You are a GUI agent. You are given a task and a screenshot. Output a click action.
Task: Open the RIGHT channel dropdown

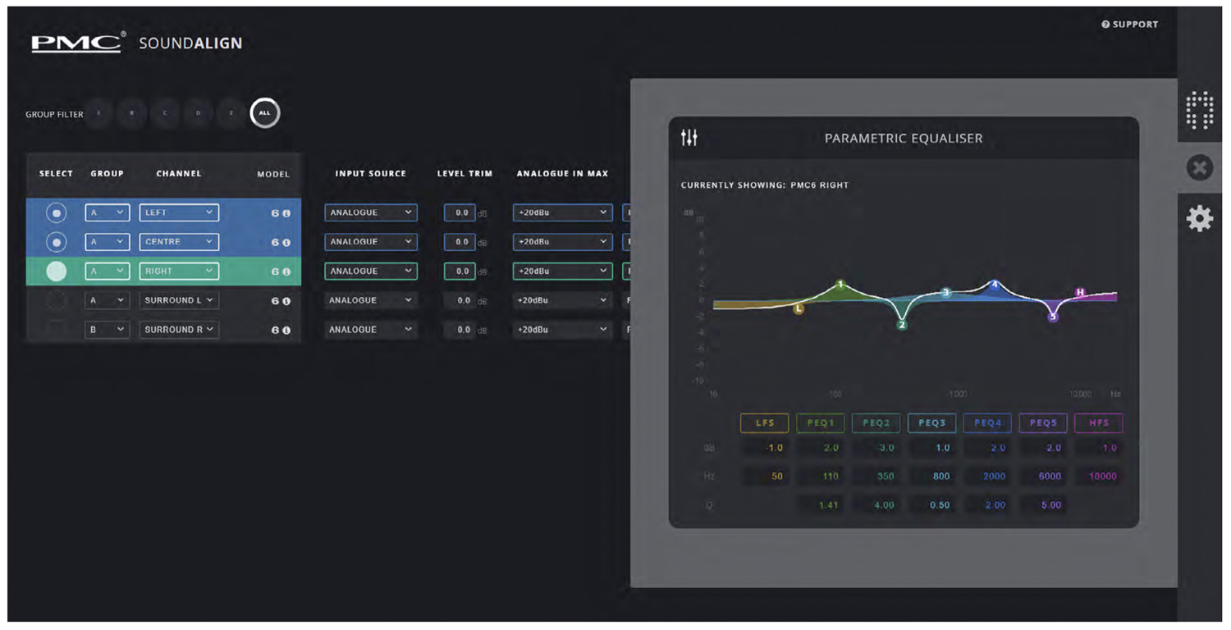click(179, 271)
